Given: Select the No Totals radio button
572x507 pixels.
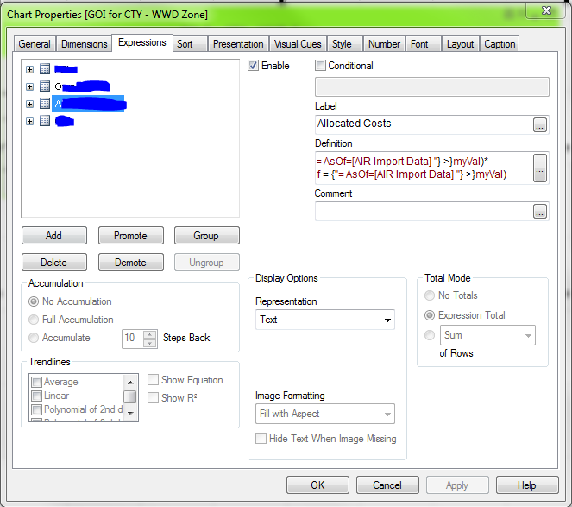Looking at the screenshot, I should pyautogui.click(x=430, y=295).
